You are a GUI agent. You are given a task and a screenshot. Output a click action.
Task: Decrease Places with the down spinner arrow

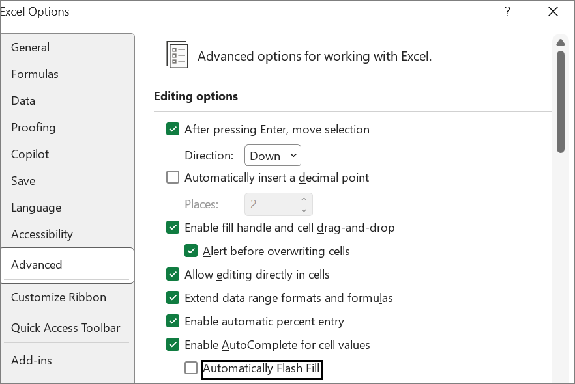pyautogui.click(x=304, y=210)
